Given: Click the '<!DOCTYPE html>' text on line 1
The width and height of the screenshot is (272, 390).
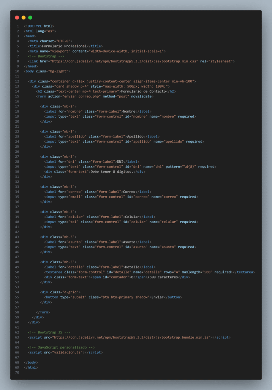Looking at the screenshot, I should click(39, 26).
